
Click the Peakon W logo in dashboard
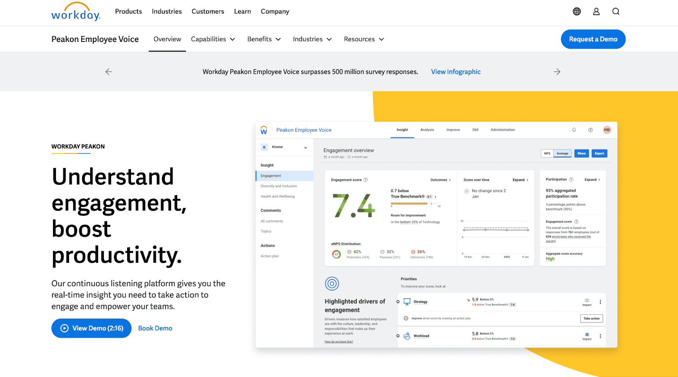pyautogui.click(x=264, y=130)
